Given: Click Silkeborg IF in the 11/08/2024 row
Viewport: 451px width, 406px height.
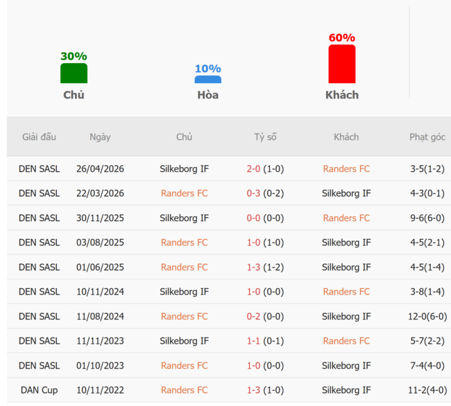Looking at the screenshot, I should (346, 317).
